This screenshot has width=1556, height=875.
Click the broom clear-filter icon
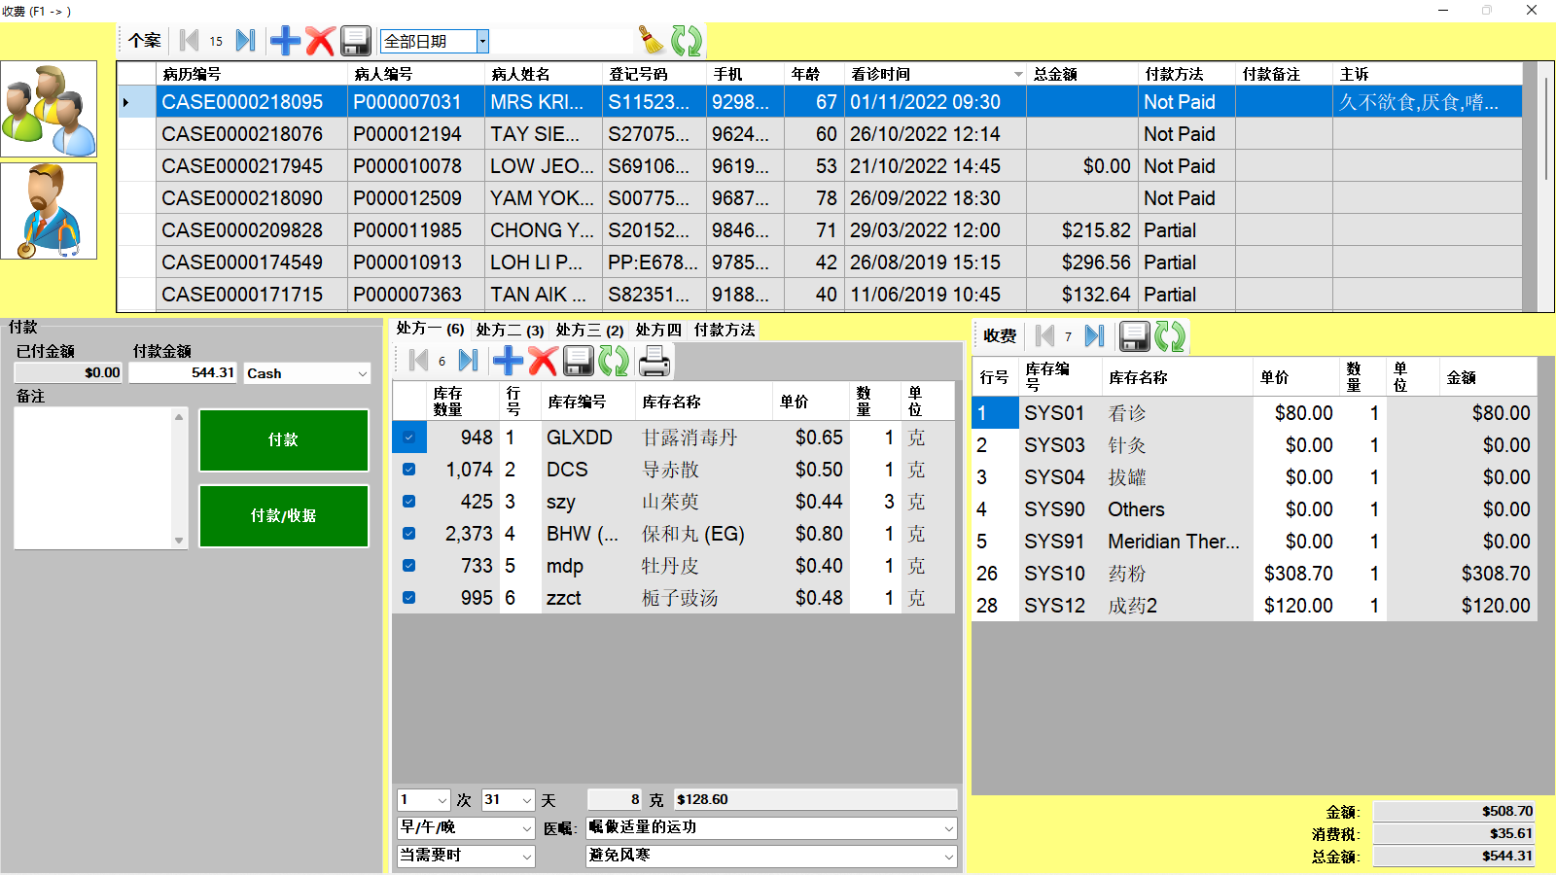point(651,40)
